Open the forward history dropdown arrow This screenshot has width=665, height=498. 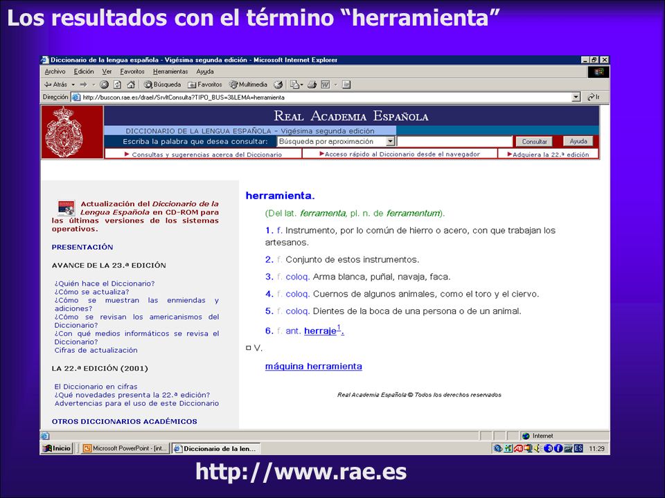[x=94, y=84]
